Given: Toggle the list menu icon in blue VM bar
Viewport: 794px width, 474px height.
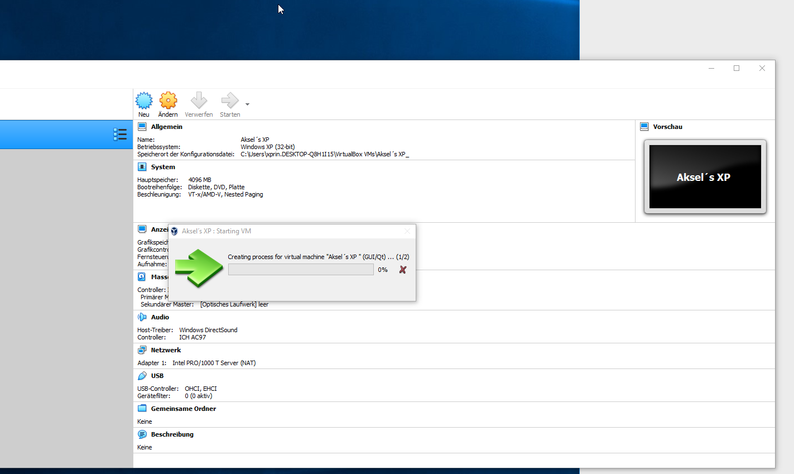Looking at the screenshot, I should pyautogui.click(x=119, y=134).
